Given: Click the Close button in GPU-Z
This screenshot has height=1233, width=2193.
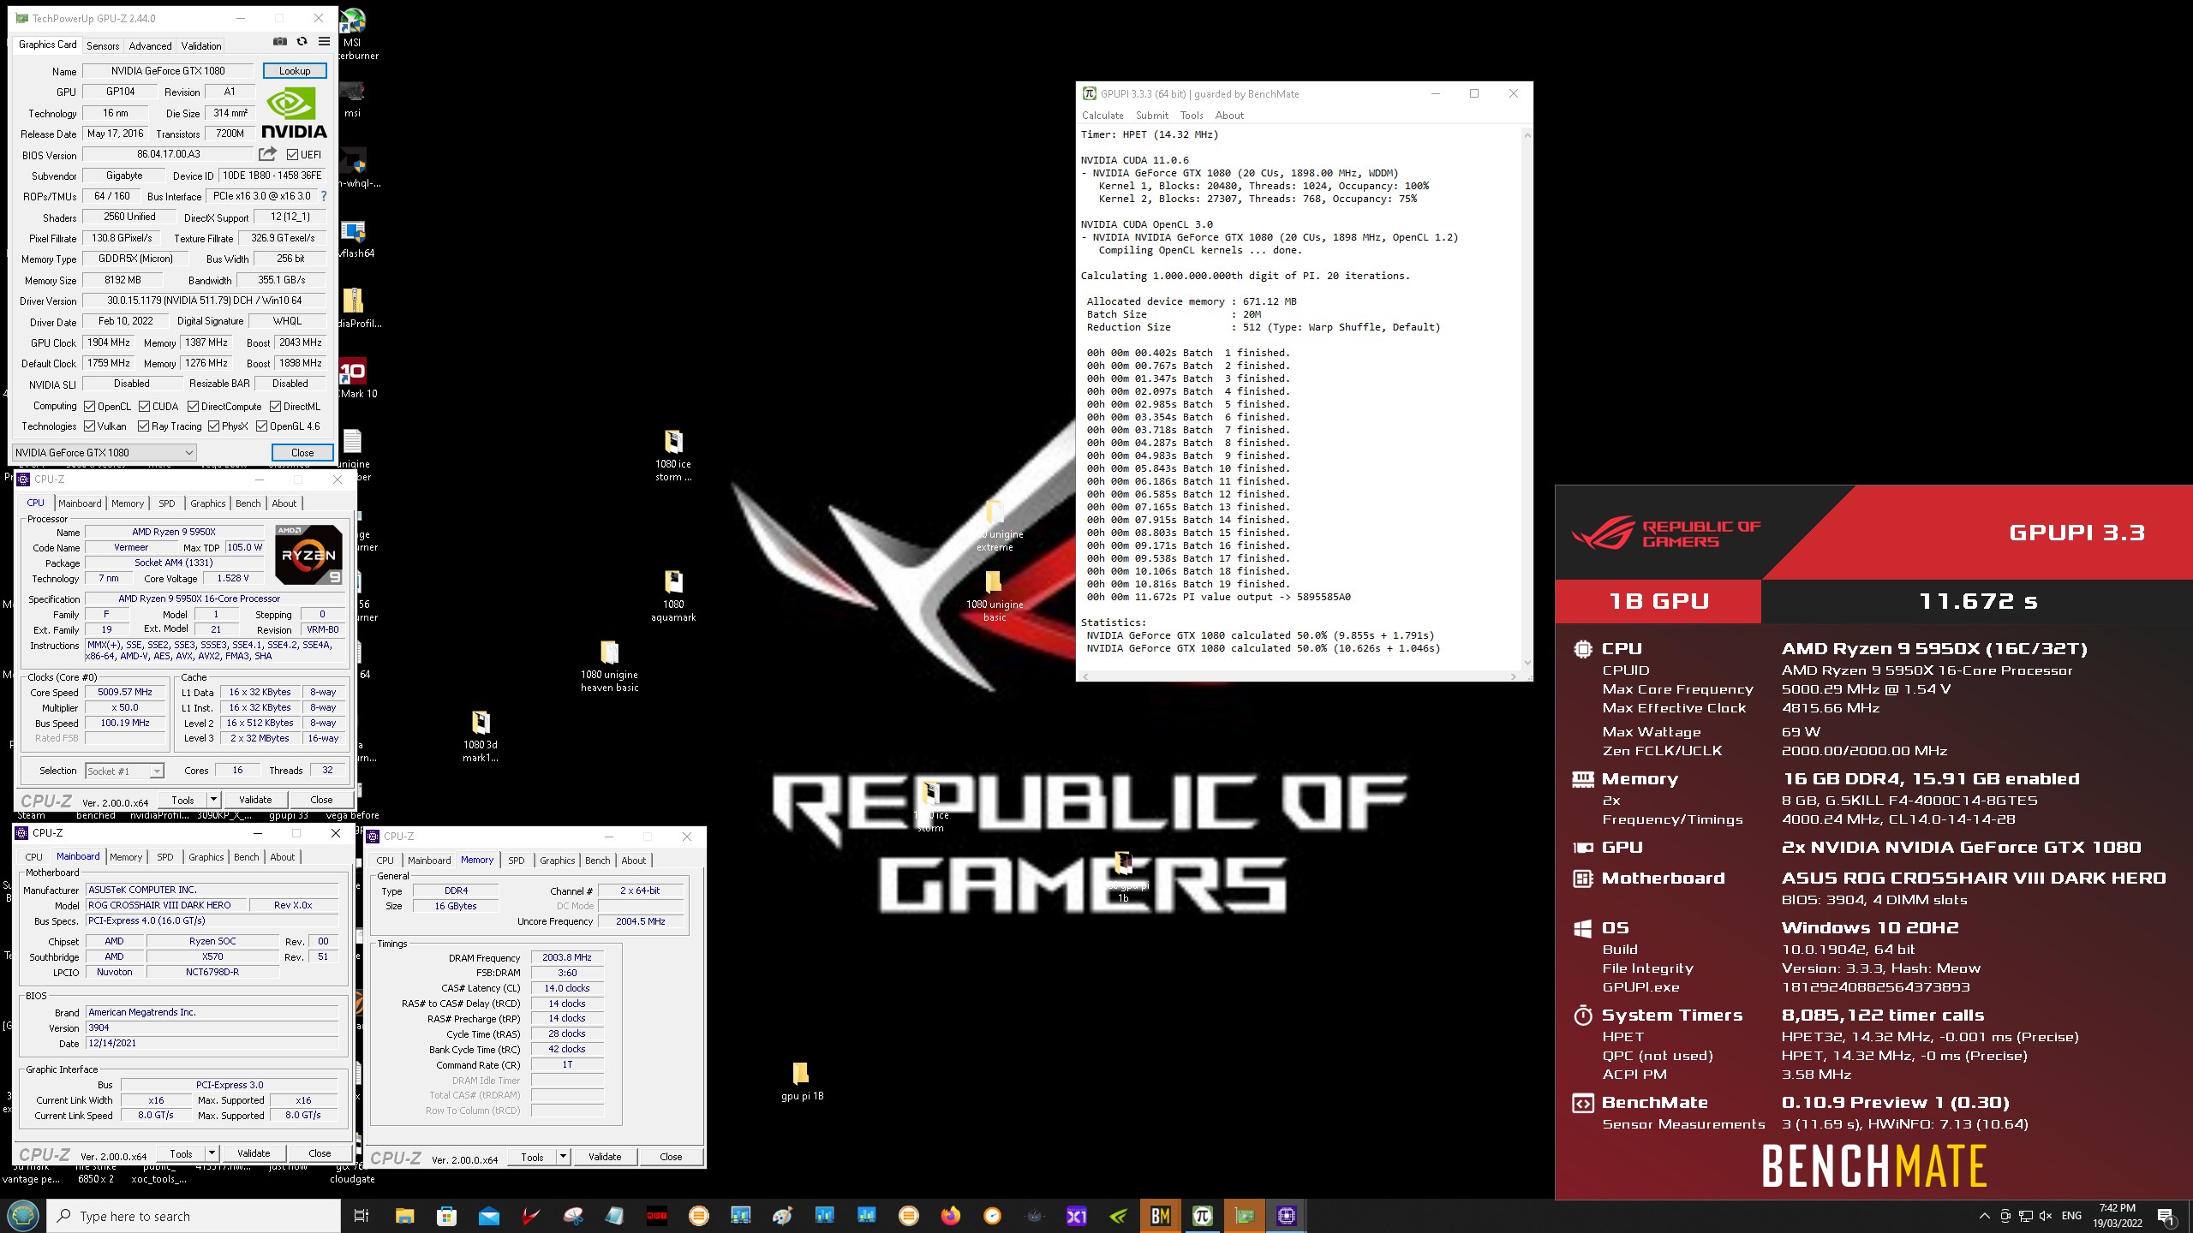Looking at the screenshot, I should coord(302,452).
